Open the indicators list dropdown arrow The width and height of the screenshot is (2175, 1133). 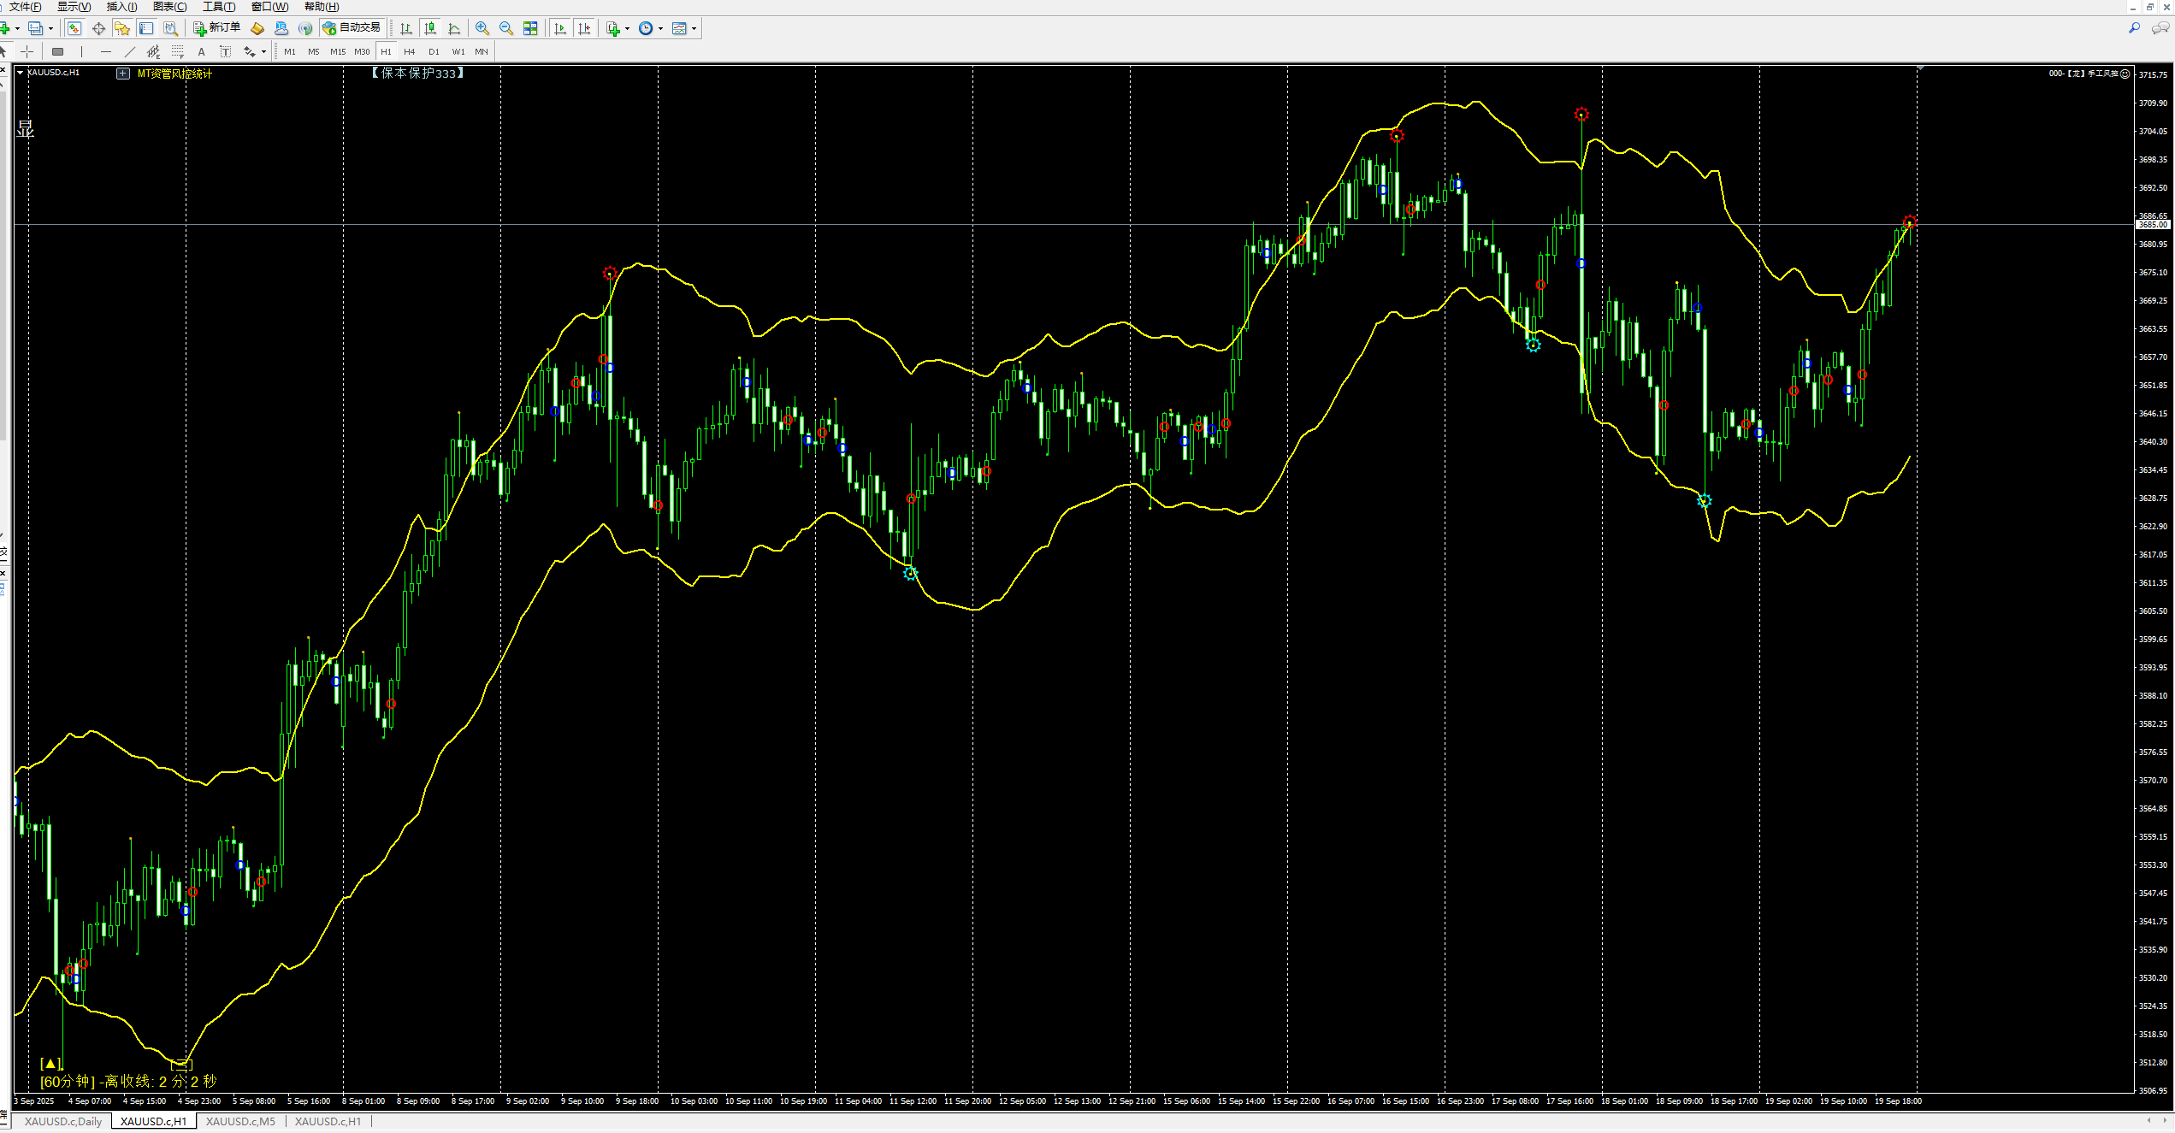tap(627, 28)
